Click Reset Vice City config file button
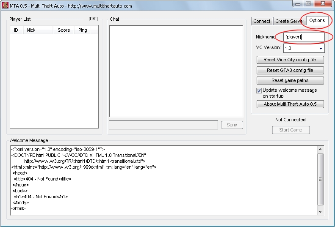This screenshot has height=227, width=335. coord(290,60)
